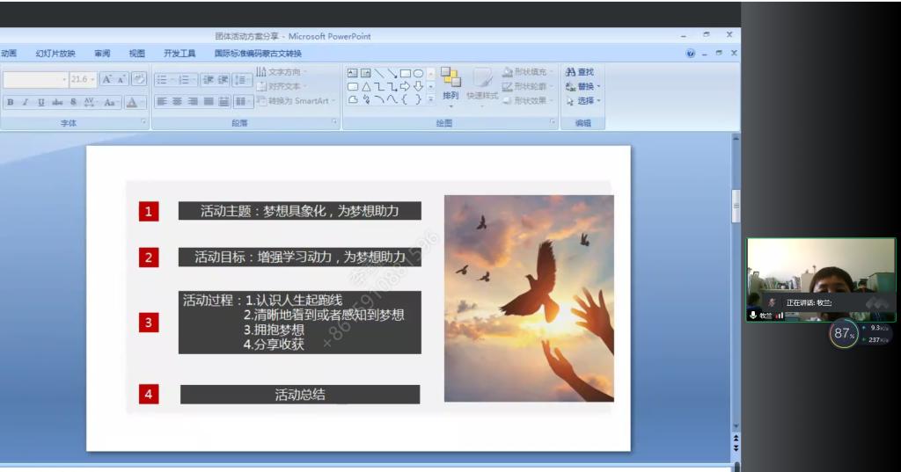
Task: Click the dove sunset picture on slide
Action: 529,298
